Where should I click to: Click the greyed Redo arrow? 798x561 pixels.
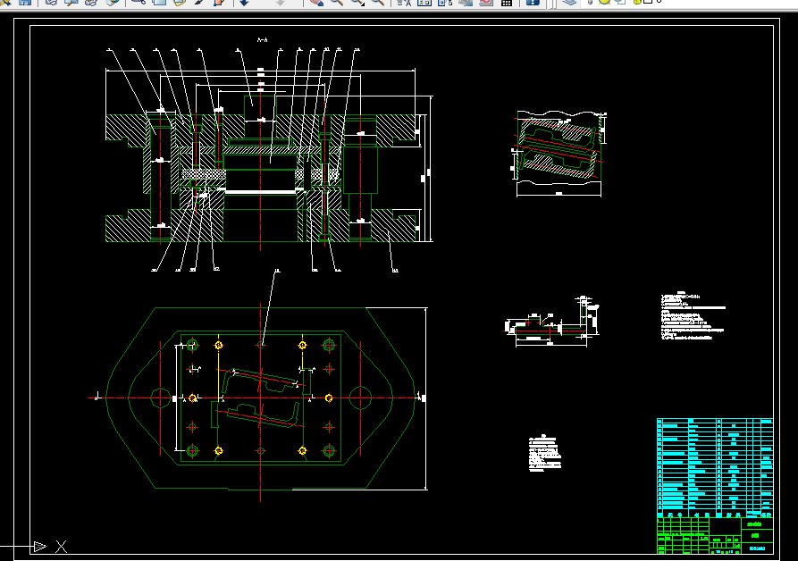(x=281, y=2)
